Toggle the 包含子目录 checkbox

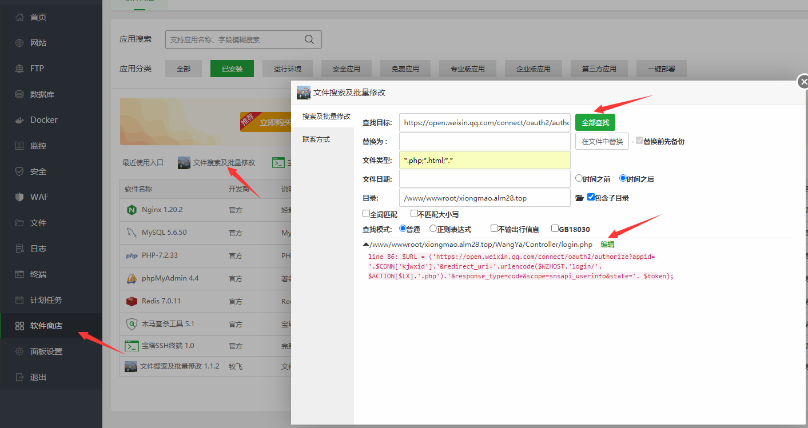(x=591, y=197)
